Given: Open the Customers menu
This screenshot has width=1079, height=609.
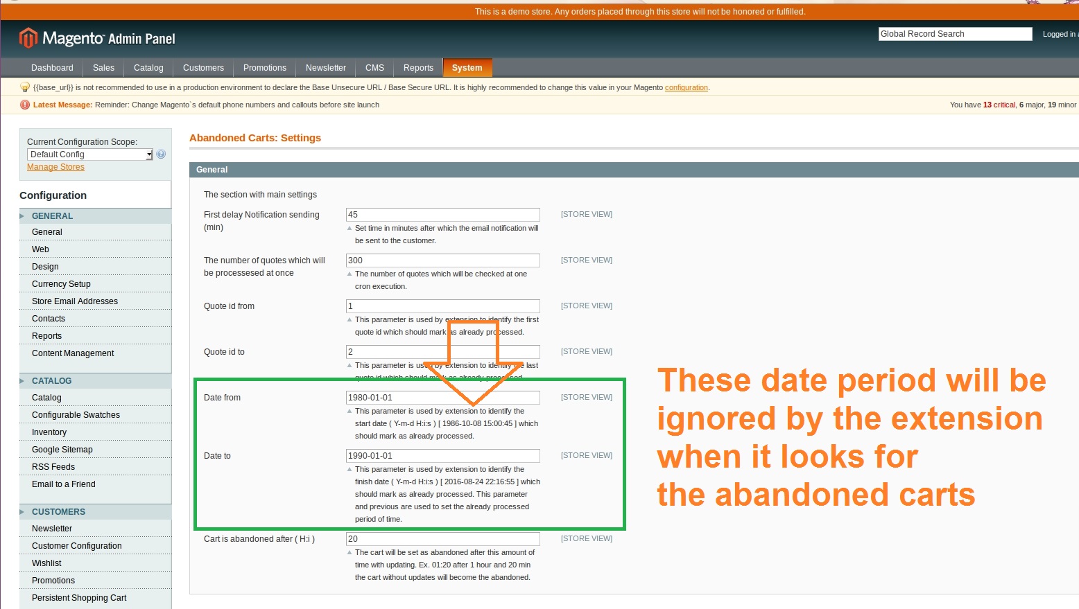Looking at the screenshot, I should click(203, 68).
